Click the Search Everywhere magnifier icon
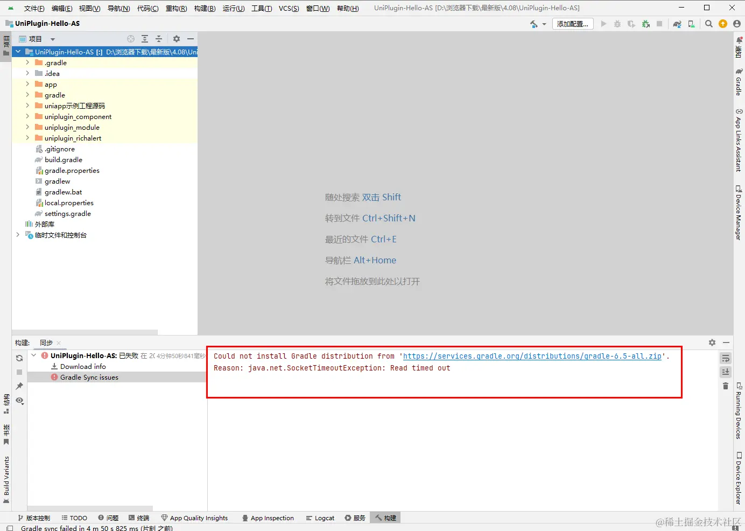Image resolution: width=745 pixels, height=531 pixels. (x=709, y=24)
